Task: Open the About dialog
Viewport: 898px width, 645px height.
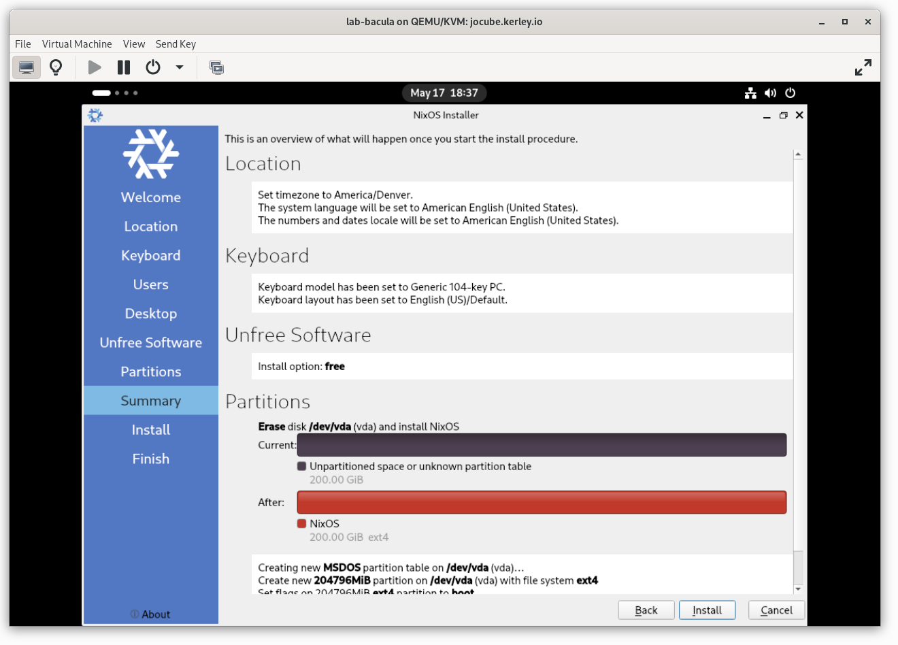Action: (x=150, y=614)
